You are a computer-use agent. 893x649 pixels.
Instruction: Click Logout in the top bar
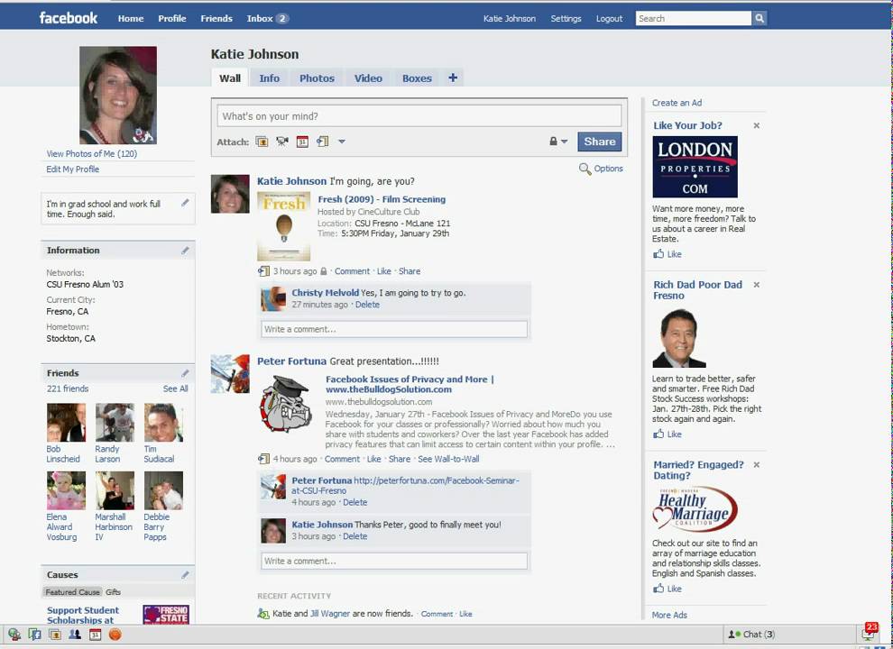pos(609,19)
